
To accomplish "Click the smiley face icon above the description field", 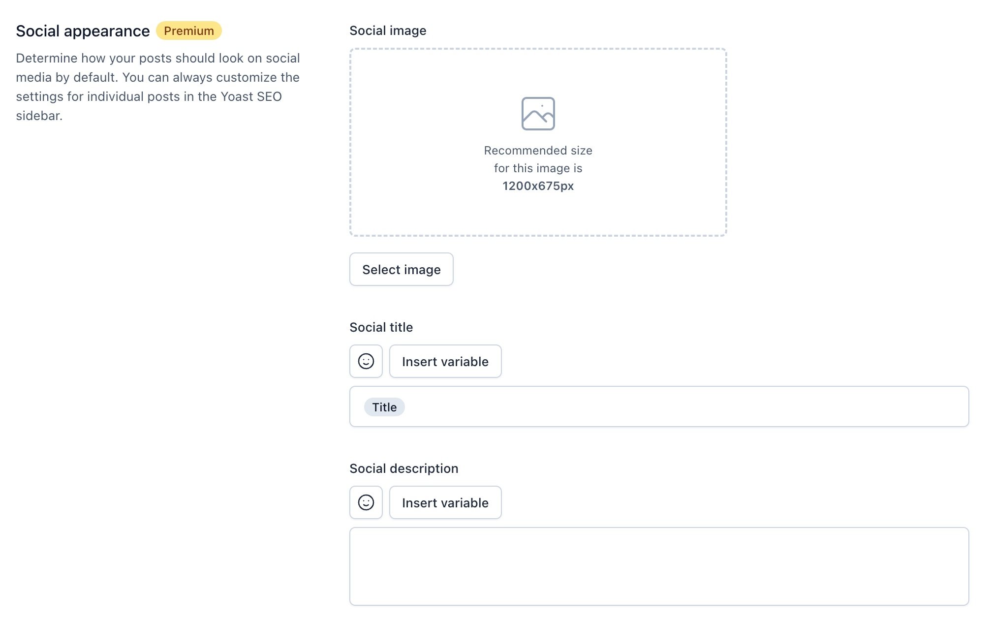I will (x=366, y=502).
